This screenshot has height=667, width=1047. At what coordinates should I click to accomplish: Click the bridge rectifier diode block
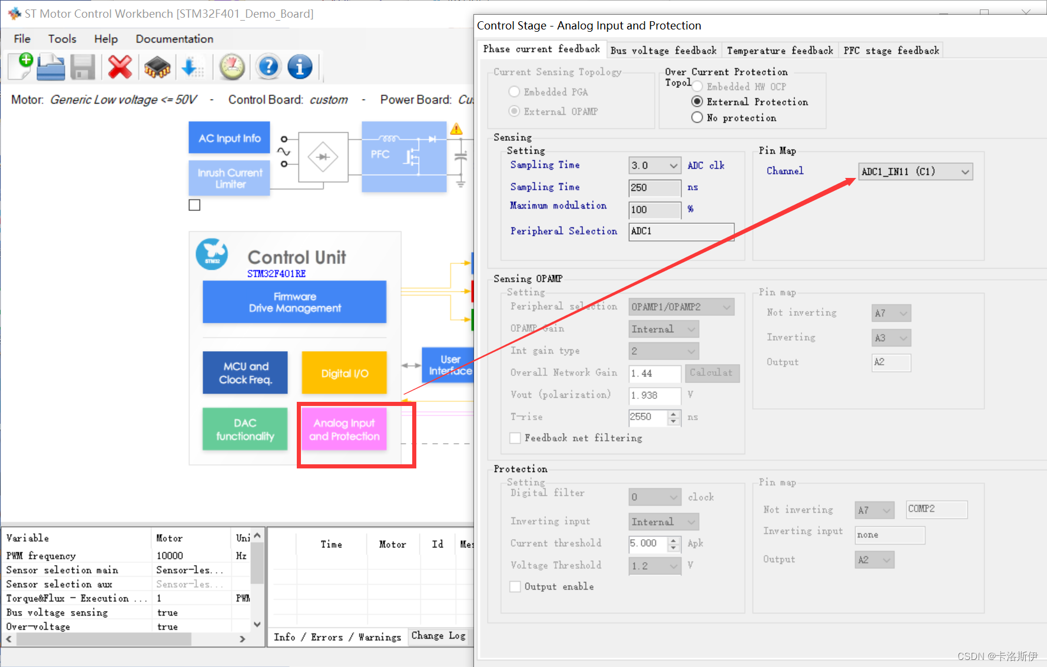[x=323, y=157]
